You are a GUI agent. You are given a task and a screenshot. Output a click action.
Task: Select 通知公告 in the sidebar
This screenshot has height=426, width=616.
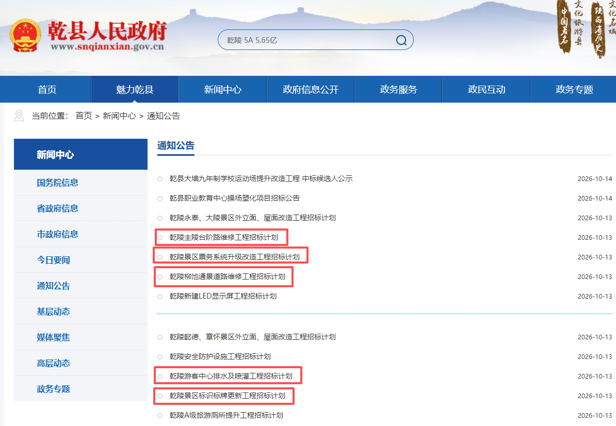(x=54, y=286)
